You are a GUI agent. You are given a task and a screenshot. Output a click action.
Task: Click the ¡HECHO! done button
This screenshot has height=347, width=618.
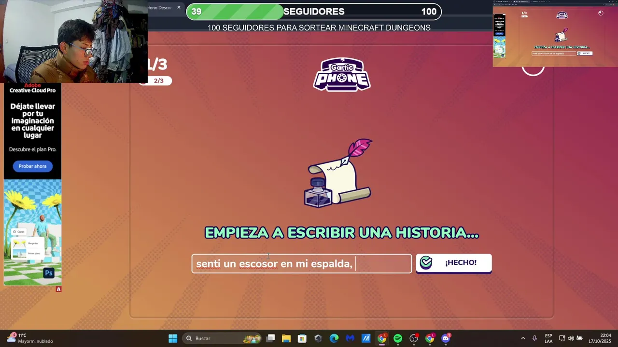point(453,263)
